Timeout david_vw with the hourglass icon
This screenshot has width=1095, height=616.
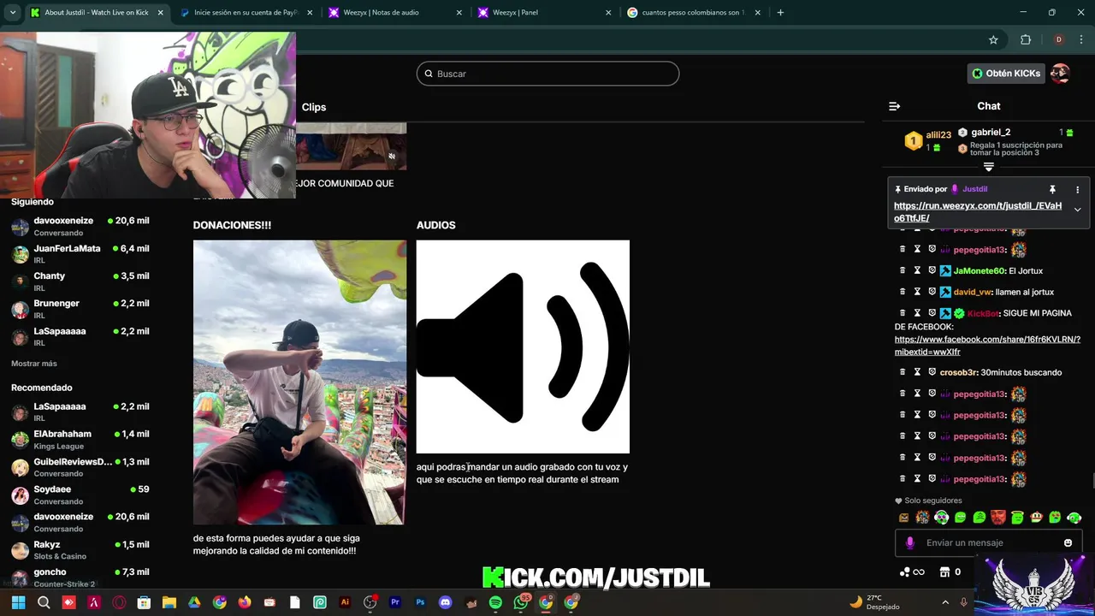point(917,292)
